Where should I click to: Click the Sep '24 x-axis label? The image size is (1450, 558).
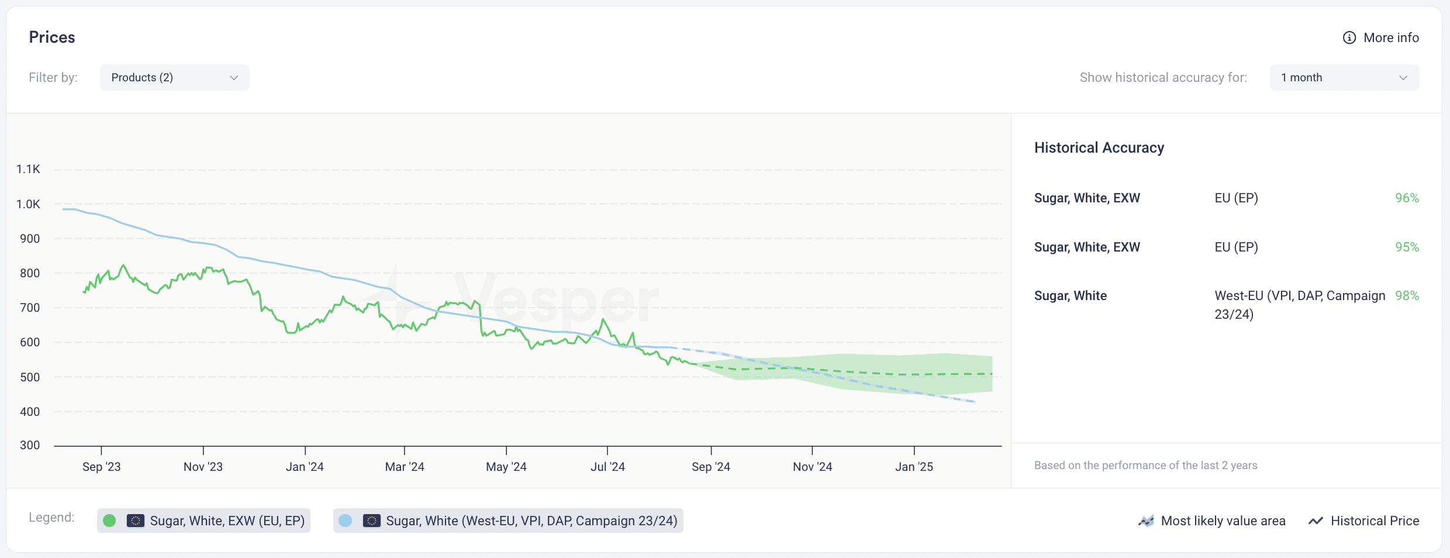pyautogui.click(x=711, y=467)
